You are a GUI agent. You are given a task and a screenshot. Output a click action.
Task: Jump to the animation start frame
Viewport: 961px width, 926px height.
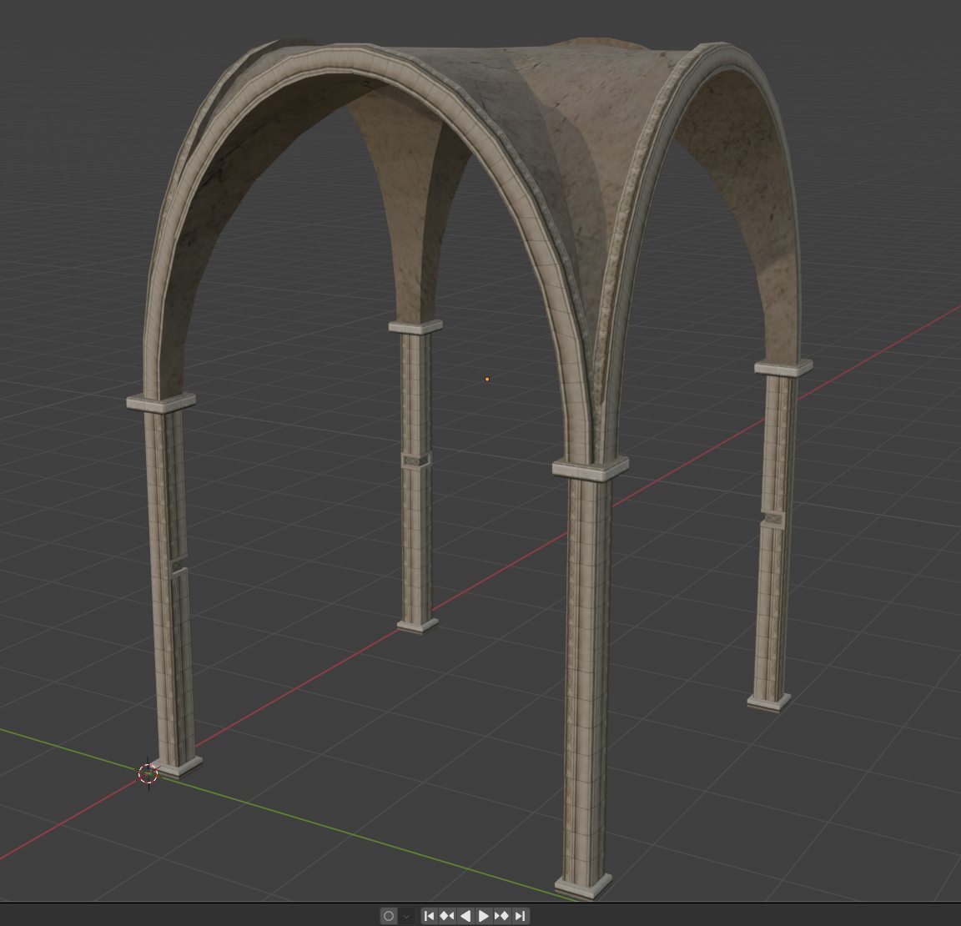pos(429,916)
